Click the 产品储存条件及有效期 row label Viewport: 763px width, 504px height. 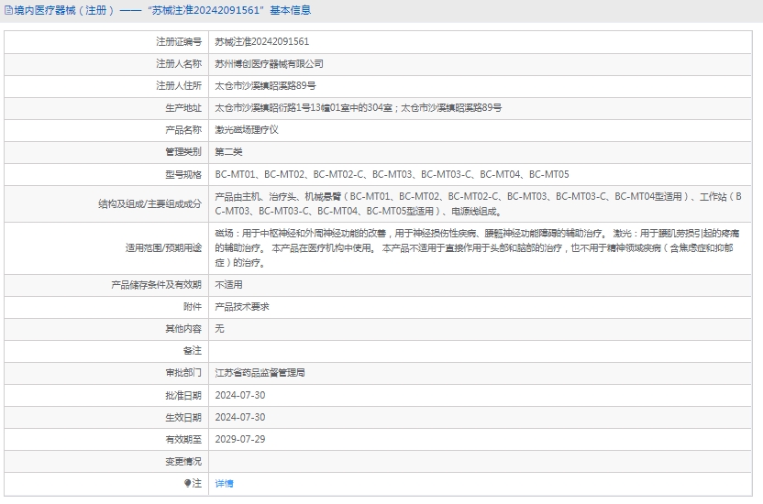click(156, 285)
